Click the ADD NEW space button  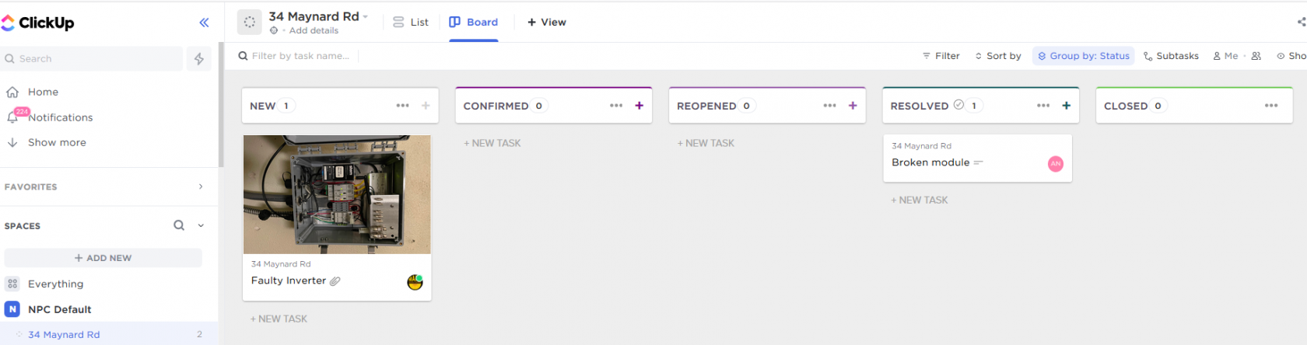point(103,258)
